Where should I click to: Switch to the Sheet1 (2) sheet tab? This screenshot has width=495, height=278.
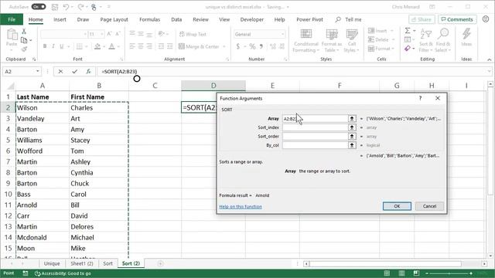click(81, 263)
